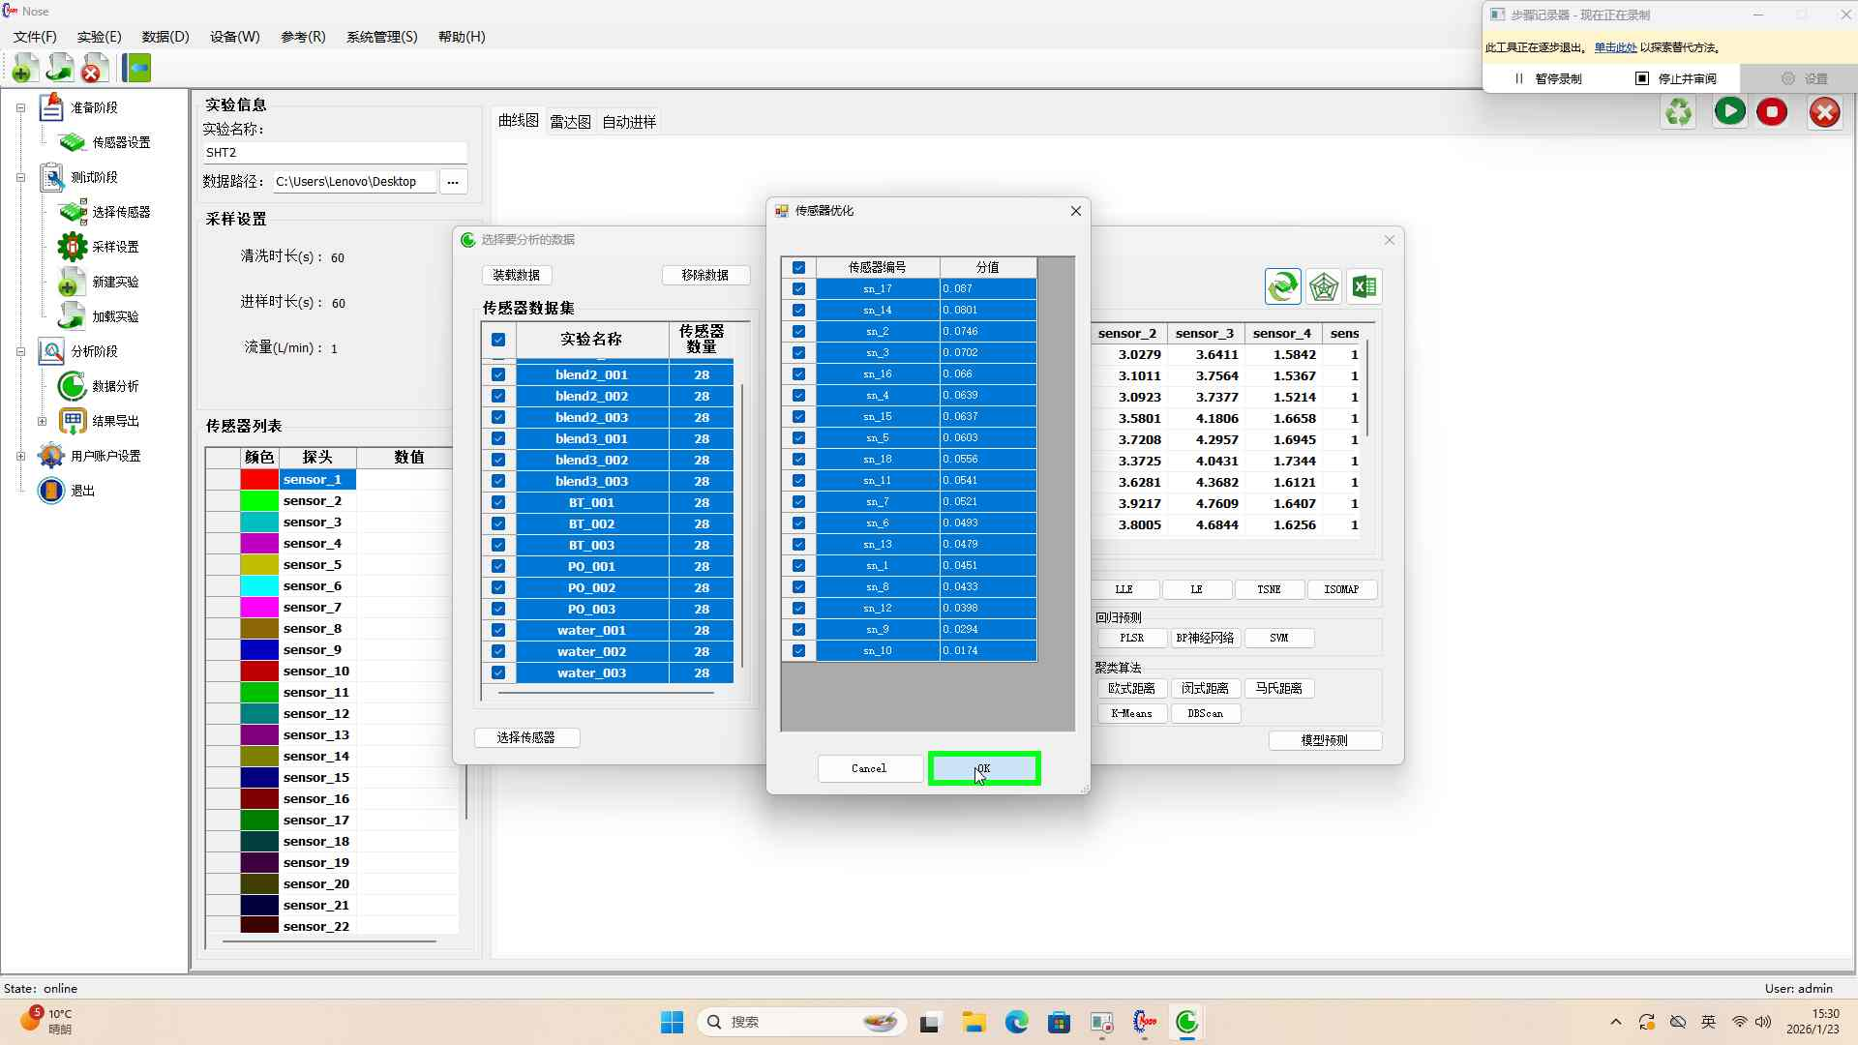Viewport: 1858px width, 1045px height.
Task: Uncheck the sn_17 sensor checkbox
Action: (x=798, y=289)
